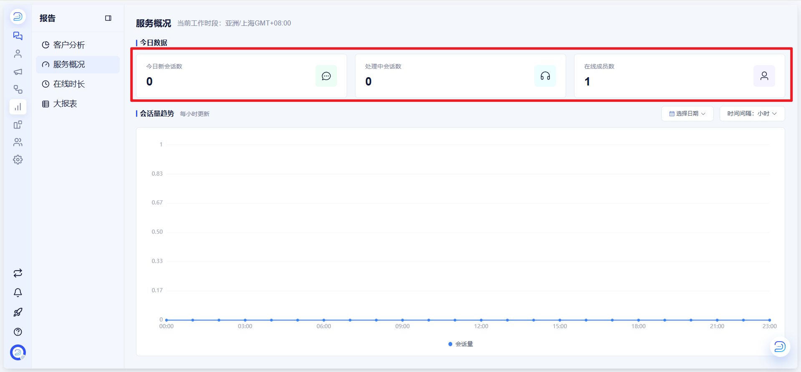Screen dimensions: 801x372
Task: Expand the 时间间隔: 小时 dropdown
Action: (x=752, y=113)
